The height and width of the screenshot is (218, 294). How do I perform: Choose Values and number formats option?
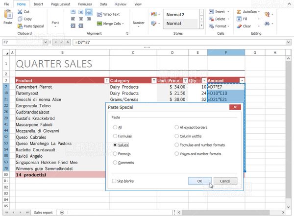(176, 154)
